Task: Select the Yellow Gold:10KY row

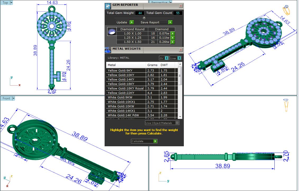Action: tap(142, 75)
